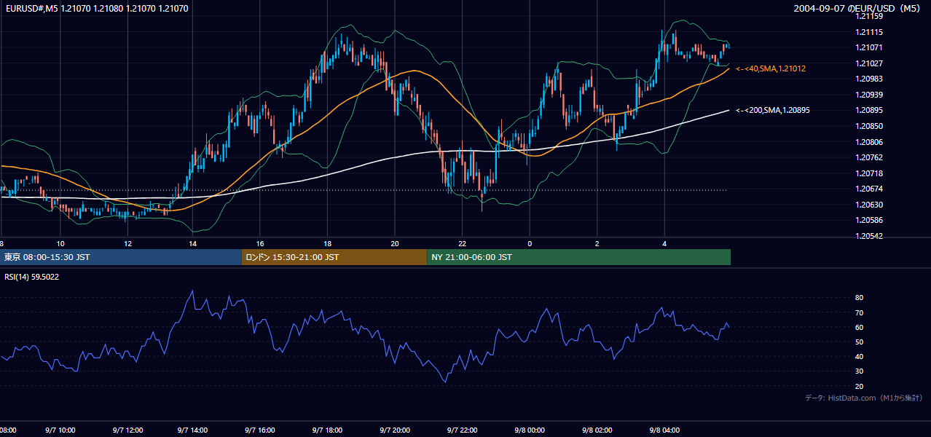Click the 9/7 14:00 bottom time label
The width and height of the screenshot is (931, 437).
(192, 430)
